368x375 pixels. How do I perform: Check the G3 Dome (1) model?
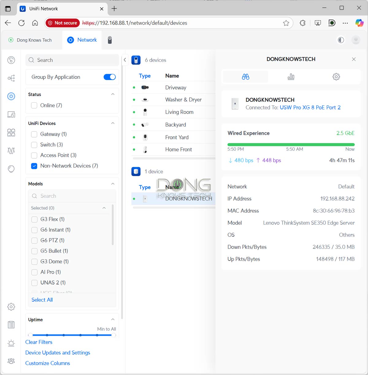tap(34, 262)
